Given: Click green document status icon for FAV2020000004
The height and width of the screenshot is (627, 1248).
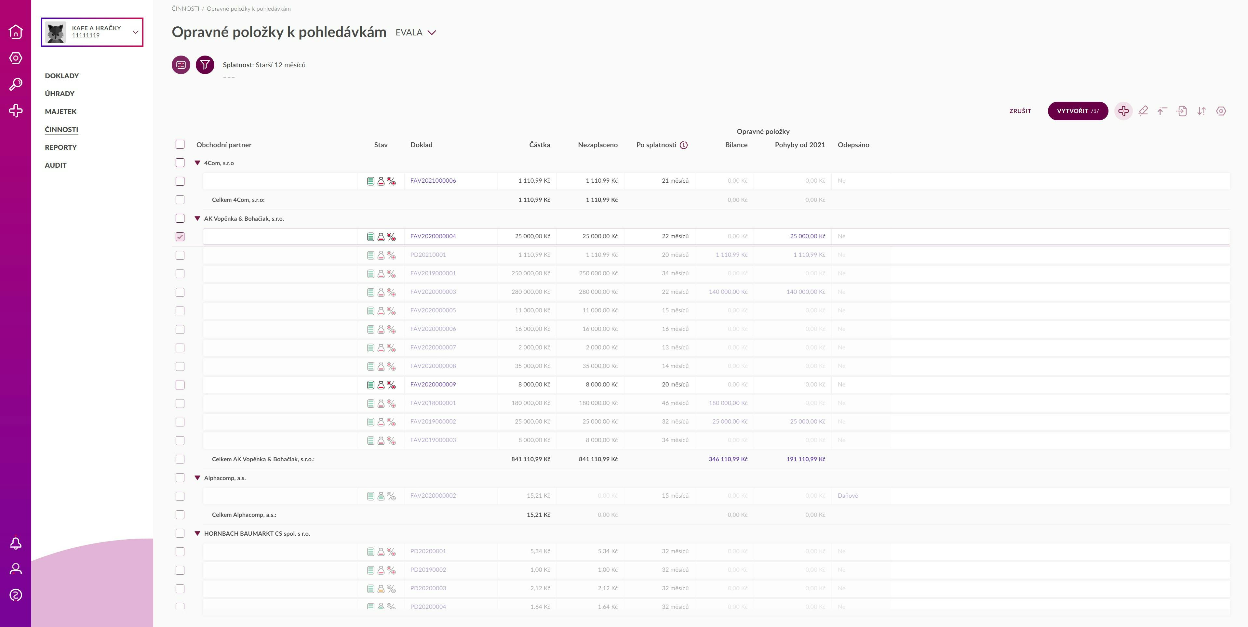Looking at the screenshot, I should pos(370,237).
